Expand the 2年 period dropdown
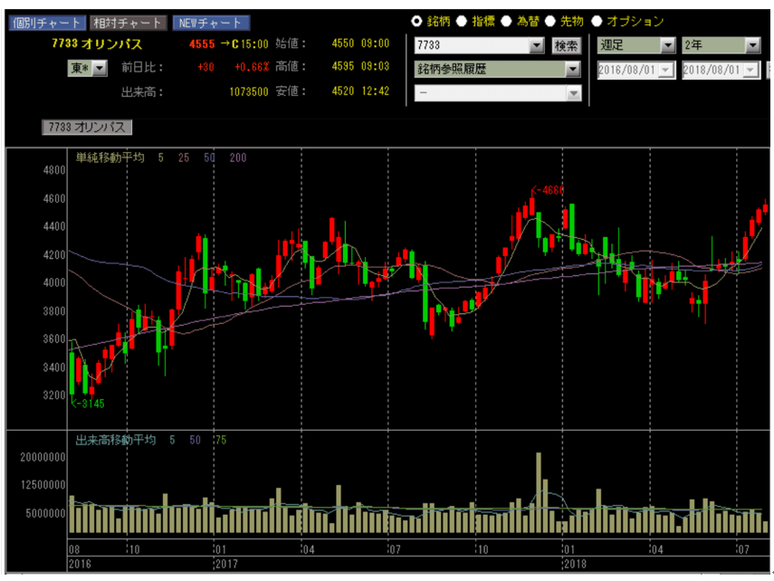 (752, 44)
